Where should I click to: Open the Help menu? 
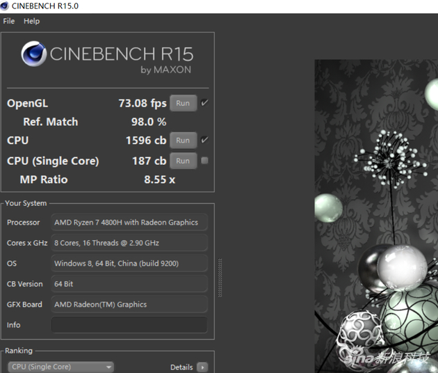(31, 21)
